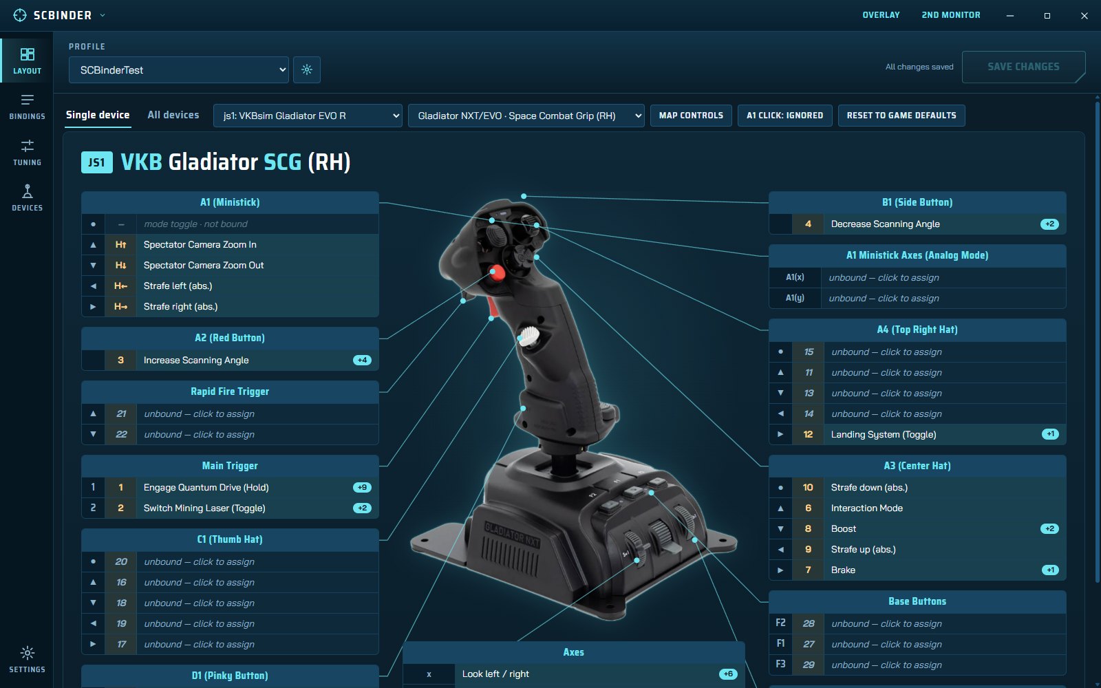Click the SAVE CHANGES button
Viewport: 1101px width, 688px height.
coord(1023,67)
